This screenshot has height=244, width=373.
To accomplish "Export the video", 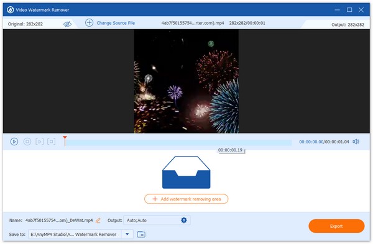I will 336,226.
